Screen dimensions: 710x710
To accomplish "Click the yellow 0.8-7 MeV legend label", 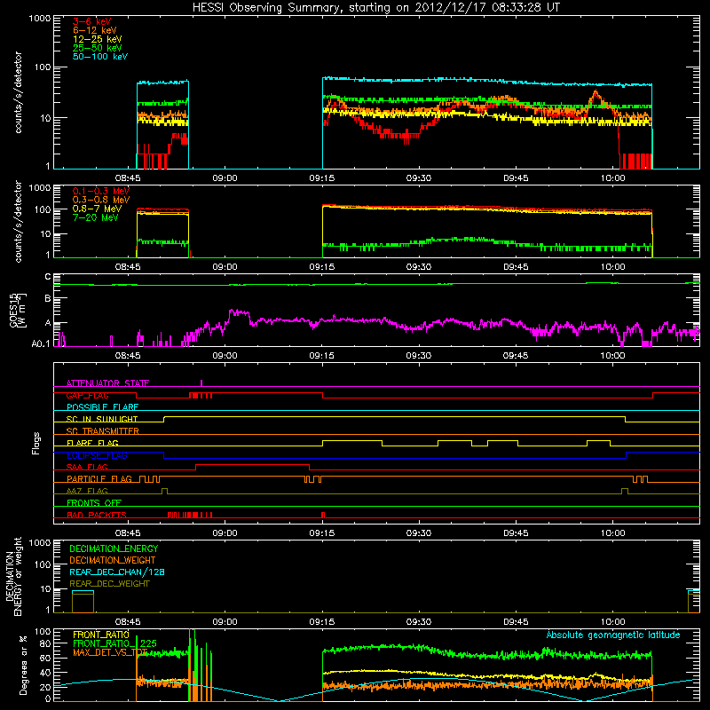I will (97, 209).
